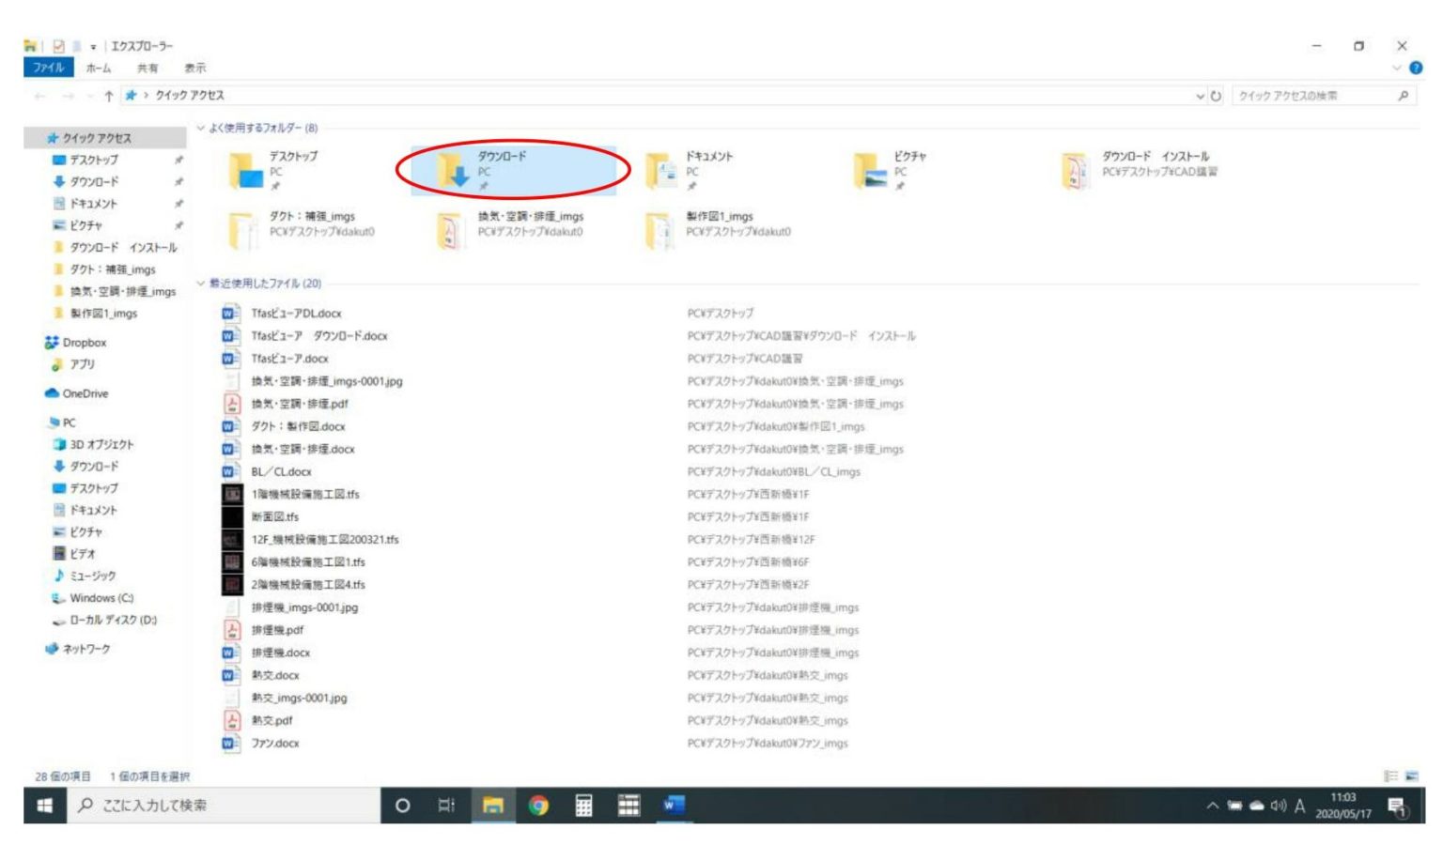Open the address bar history dropdown
1443x845 pixels.
point(1200,96)
